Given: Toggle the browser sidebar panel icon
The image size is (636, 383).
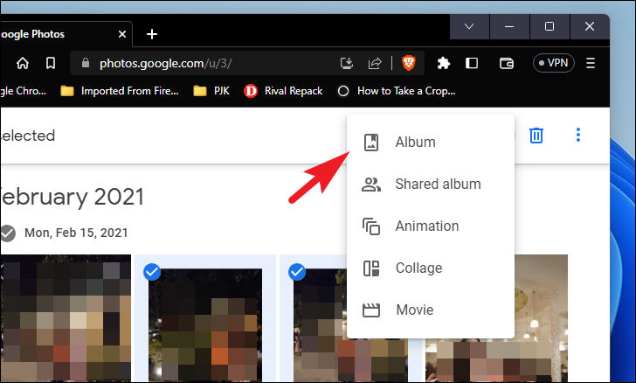Looking at the screenshot, I should pyautogui.click(x=472, y=63).
